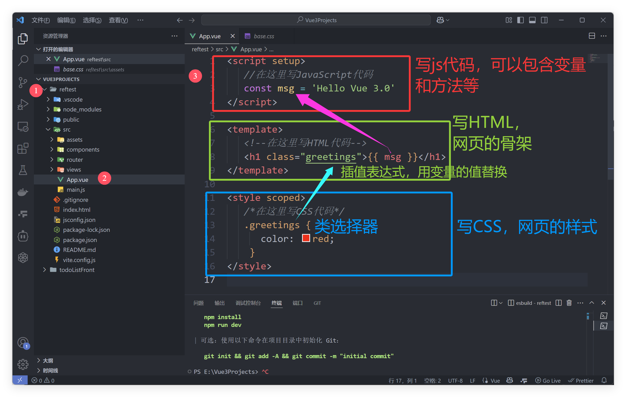Switch to the 问题 panel tab
Viewport: 626px width, 397px height.
click(199, 303)
